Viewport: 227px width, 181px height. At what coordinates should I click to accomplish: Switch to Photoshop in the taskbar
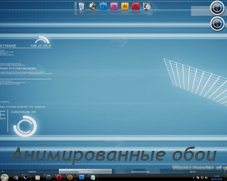82,177
